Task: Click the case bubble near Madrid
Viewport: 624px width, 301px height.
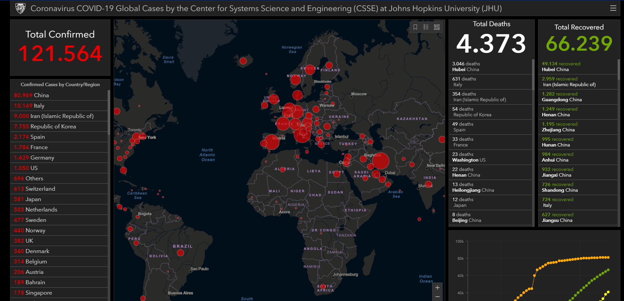Action: pos(272,142)
